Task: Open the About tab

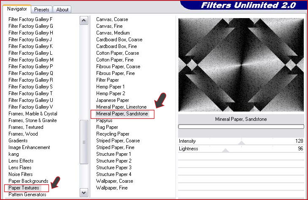Action: click(62, 9)
